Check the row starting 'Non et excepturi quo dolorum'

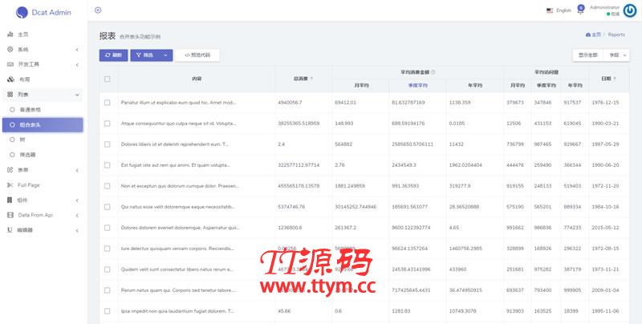(108, 186)
